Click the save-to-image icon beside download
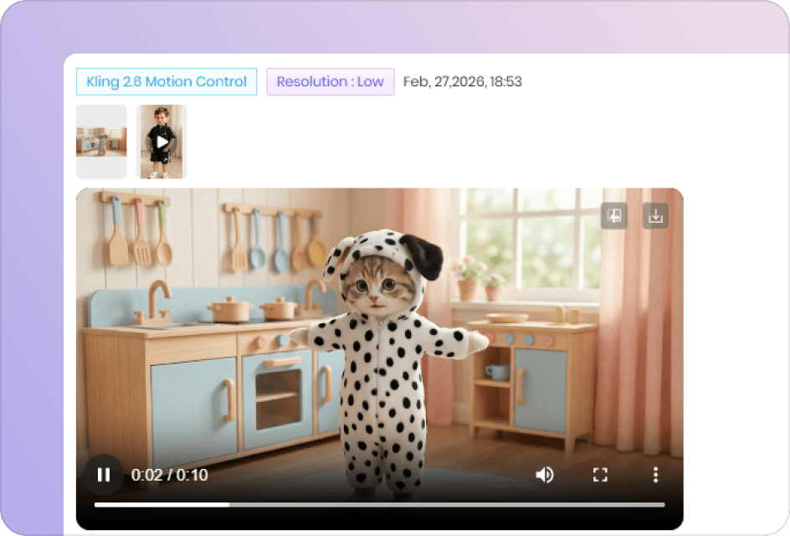Screen dimensions: 790x536 tap(615, 216)
